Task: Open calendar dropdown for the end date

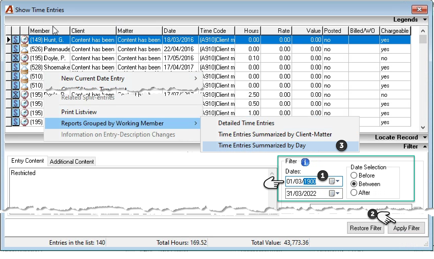Action: coord(335,193)
